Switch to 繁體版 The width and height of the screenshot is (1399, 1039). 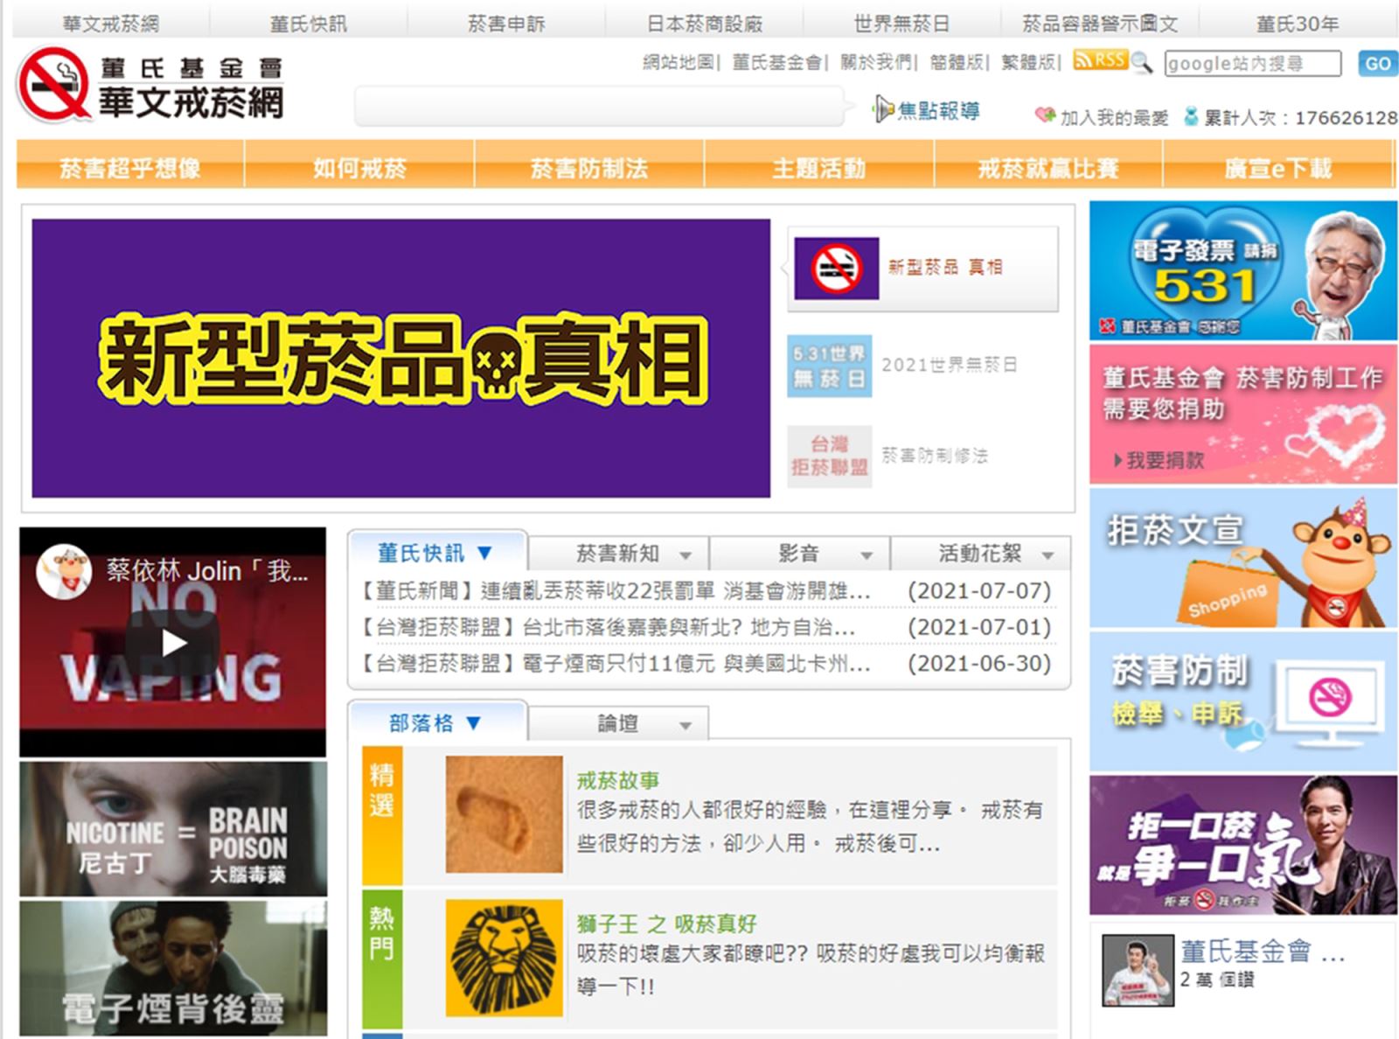[x=1027, y=62]
